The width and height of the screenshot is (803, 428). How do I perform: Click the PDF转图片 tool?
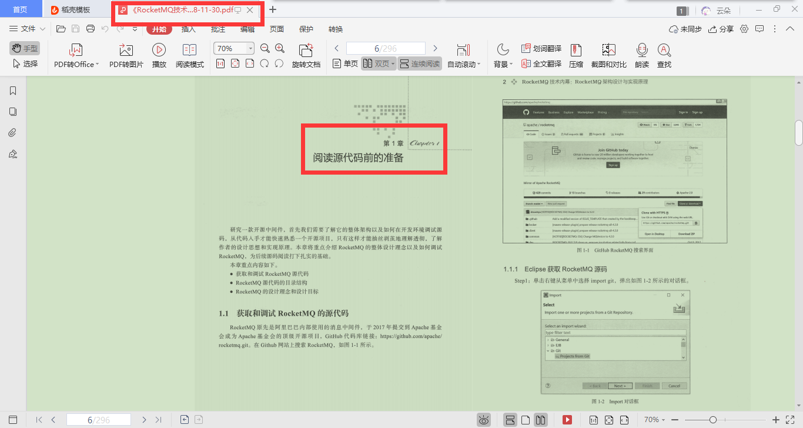click(126, 56)
